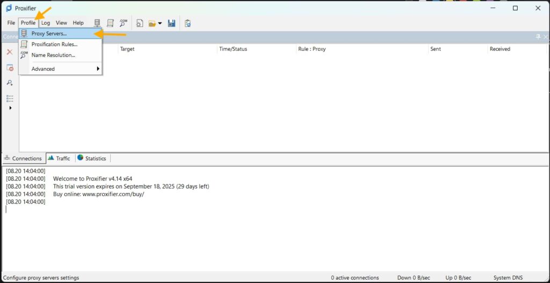Click 'Down 0 B/sec' in status bar
The image size is (550, 283).
click(414, 278)
